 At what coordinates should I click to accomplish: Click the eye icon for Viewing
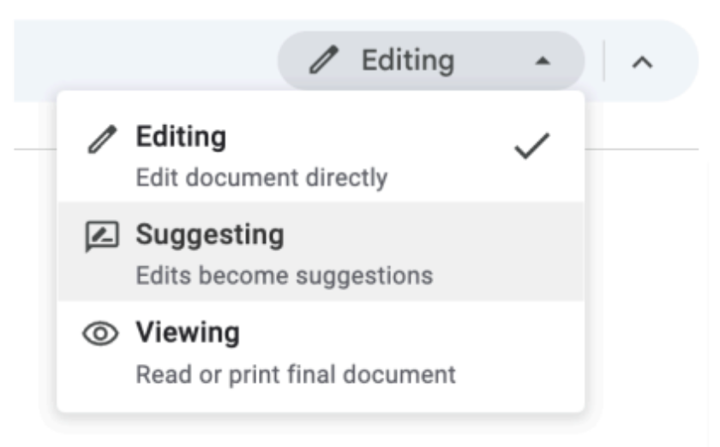(100, 333)
